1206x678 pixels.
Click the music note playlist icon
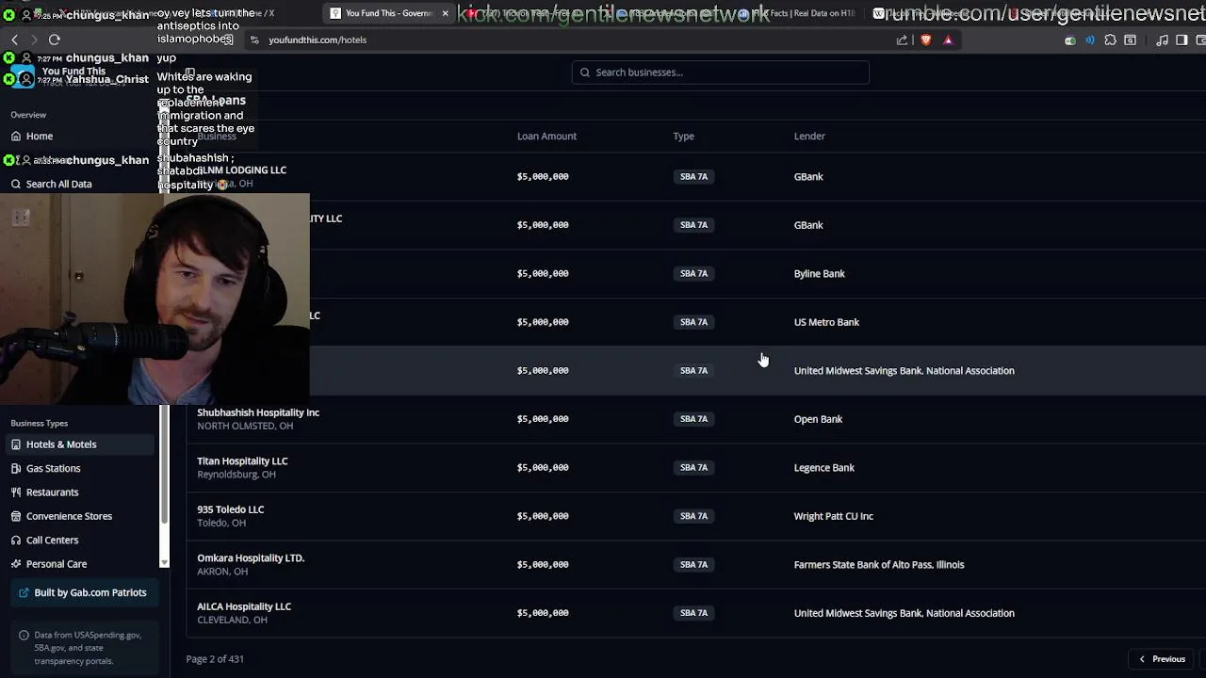(x=1162, y=40)
